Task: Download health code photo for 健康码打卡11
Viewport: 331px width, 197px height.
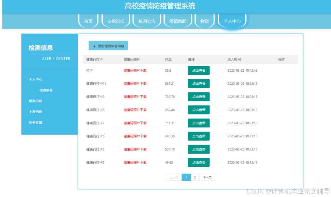Action: 135,83
